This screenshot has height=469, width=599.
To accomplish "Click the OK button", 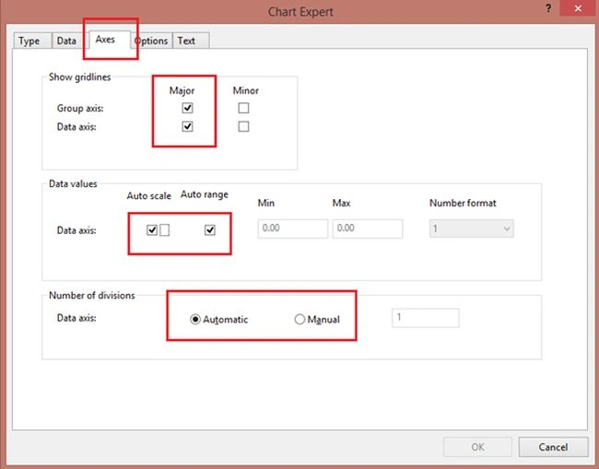I will 477,447.
